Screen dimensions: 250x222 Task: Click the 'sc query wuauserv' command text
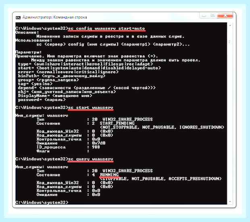click(x=91, y=159)
